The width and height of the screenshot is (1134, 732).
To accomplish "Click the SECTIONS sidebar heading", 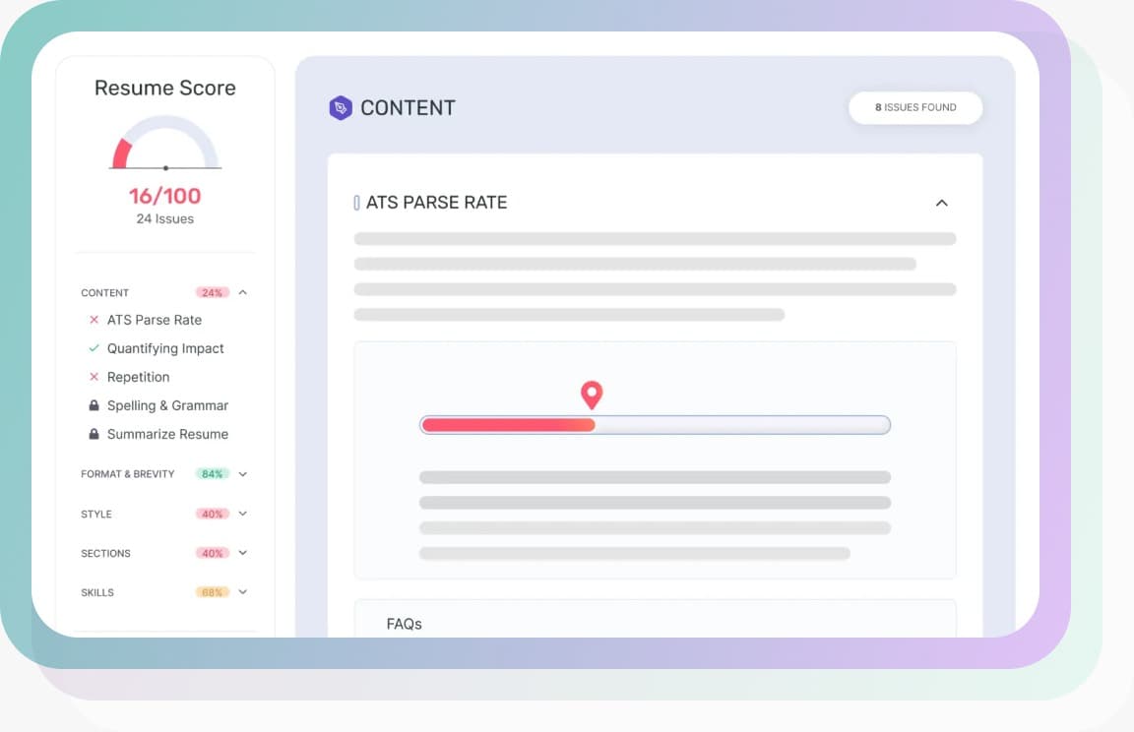I will click(x=105, y=553).
